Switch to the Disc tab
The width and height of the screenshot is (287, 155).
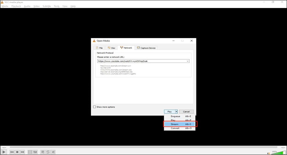click(111, 48)
